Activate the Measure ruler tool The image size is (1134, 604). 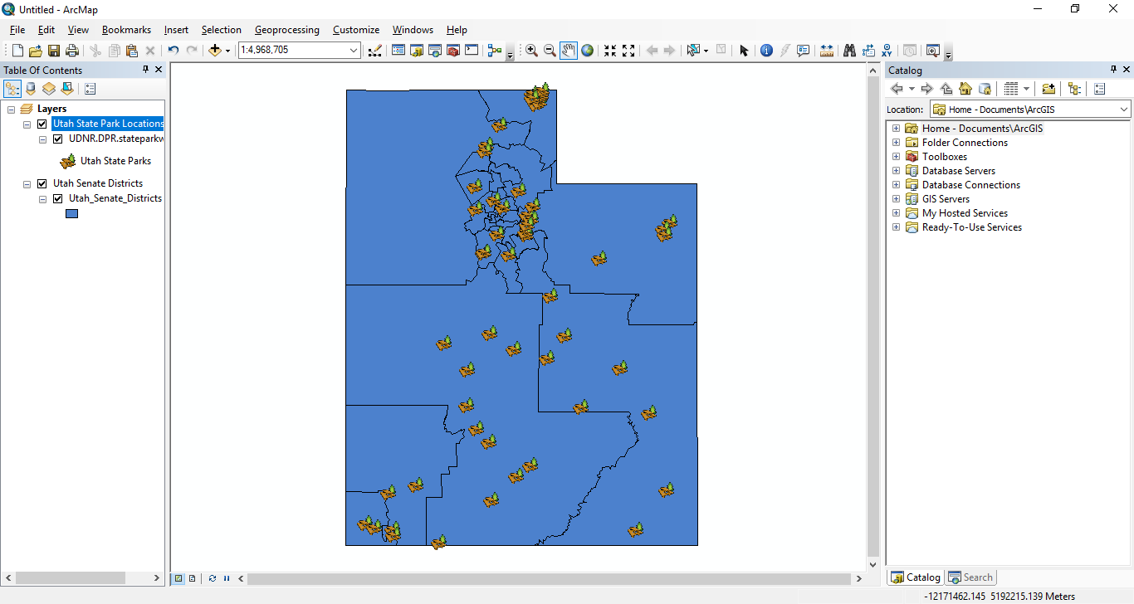click(827, 51)
